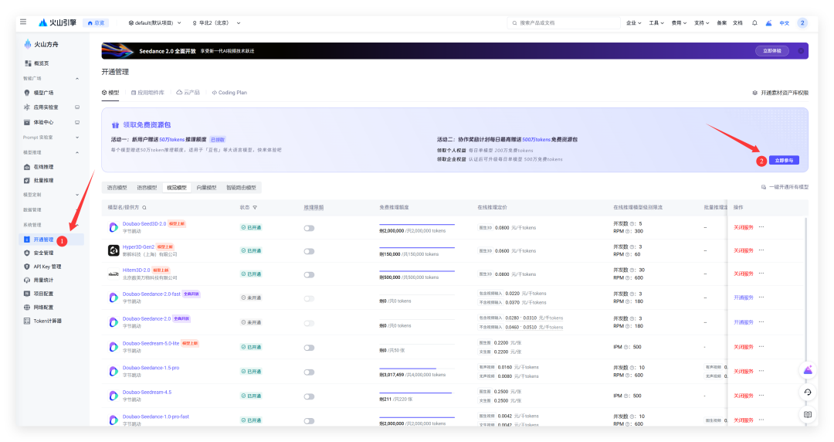Select the 智能路由模型 category tab
Image resolution: width=834 pixels, height=442 pixels.
tap(241, 188)
